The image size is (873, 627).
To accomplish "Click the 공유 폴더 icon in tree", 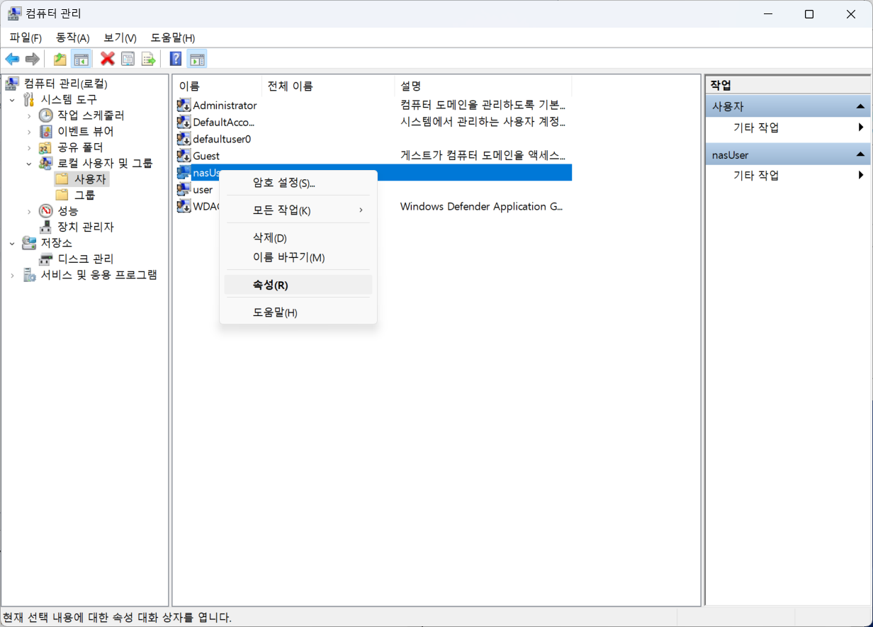I will (x=46, y=148).
